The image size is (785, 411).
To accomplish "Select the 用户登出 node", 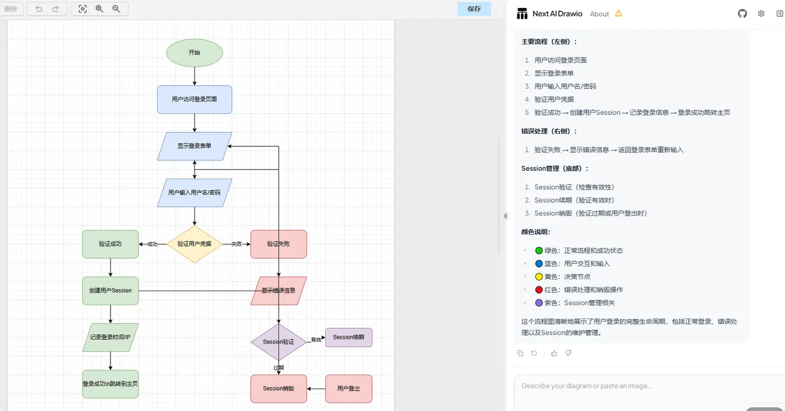I will (349, 389).
